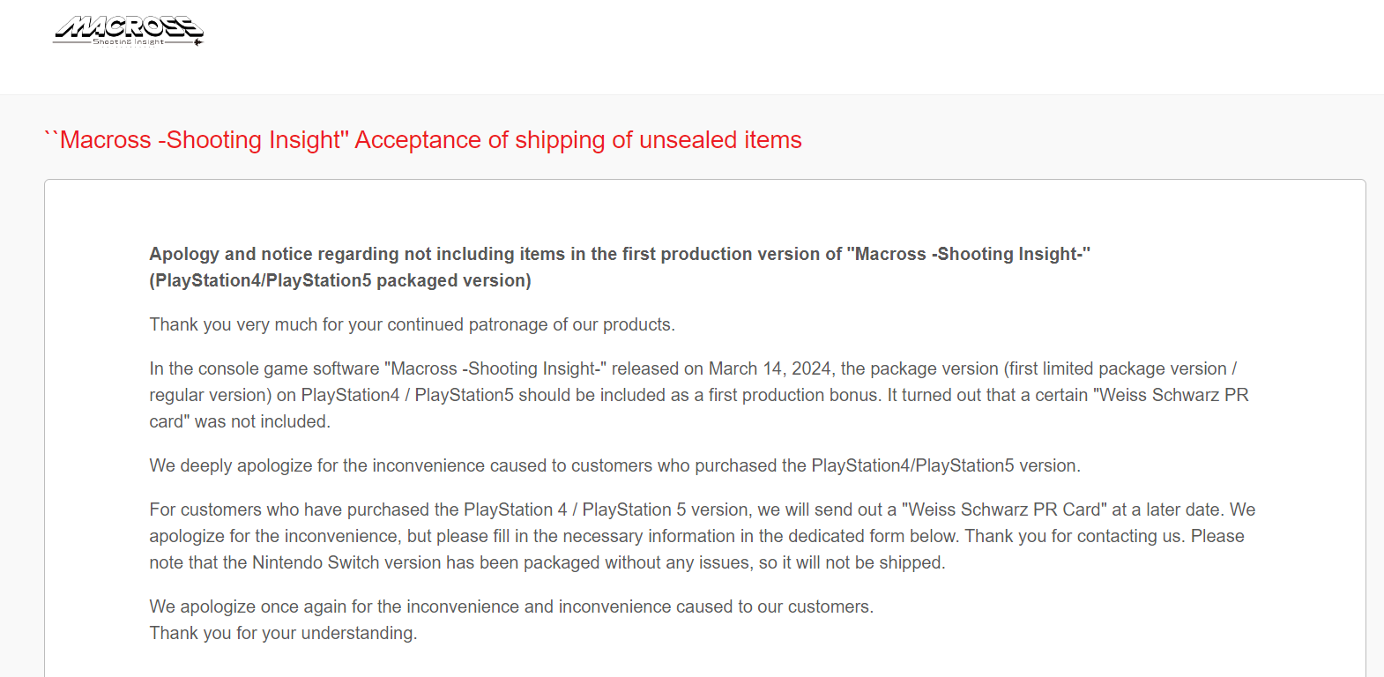Click the red page title about unsealed items
Viewport: 1384px width, 677px height.
coord(423,140)
